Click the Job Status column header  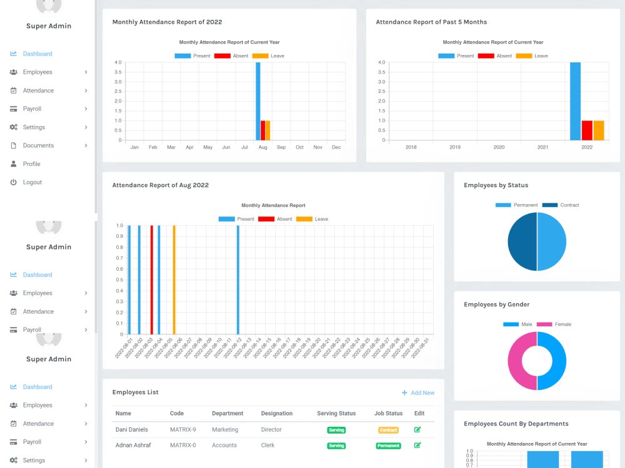pos(388,414)
